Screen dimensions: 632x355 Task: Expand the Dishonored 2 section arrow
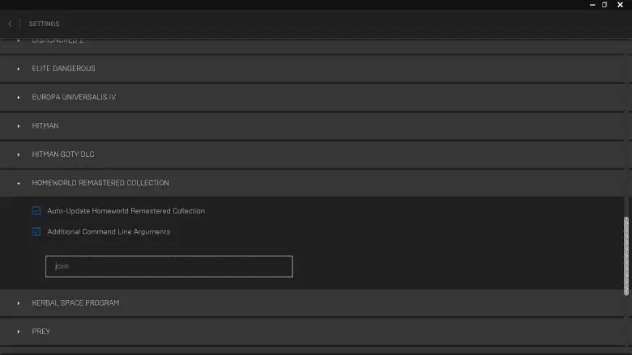click(x=19, y=40)
